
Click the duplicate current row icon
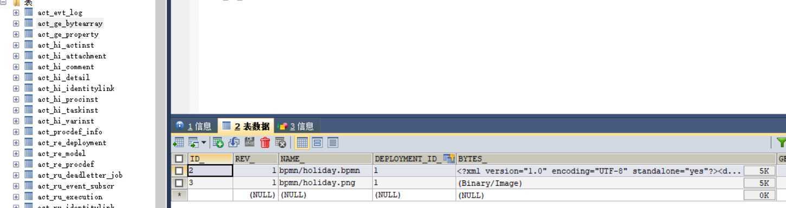234,142
